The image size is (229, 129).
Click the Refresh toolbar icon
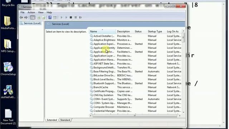(x=39, y=18)
